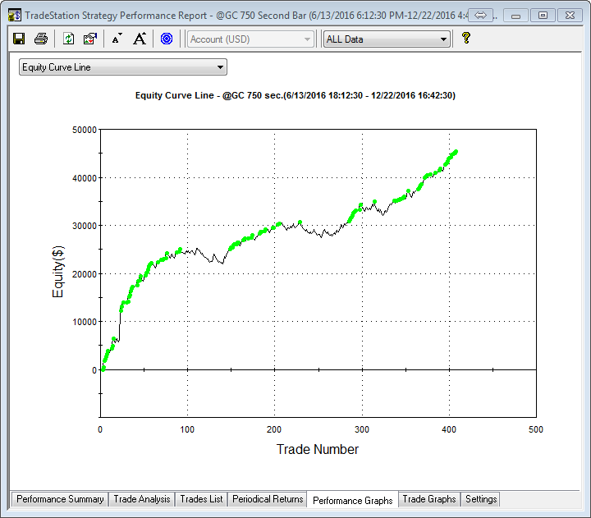Open the Equity Curve Line graph selector

pyautogui.click(x=123, y=67)
